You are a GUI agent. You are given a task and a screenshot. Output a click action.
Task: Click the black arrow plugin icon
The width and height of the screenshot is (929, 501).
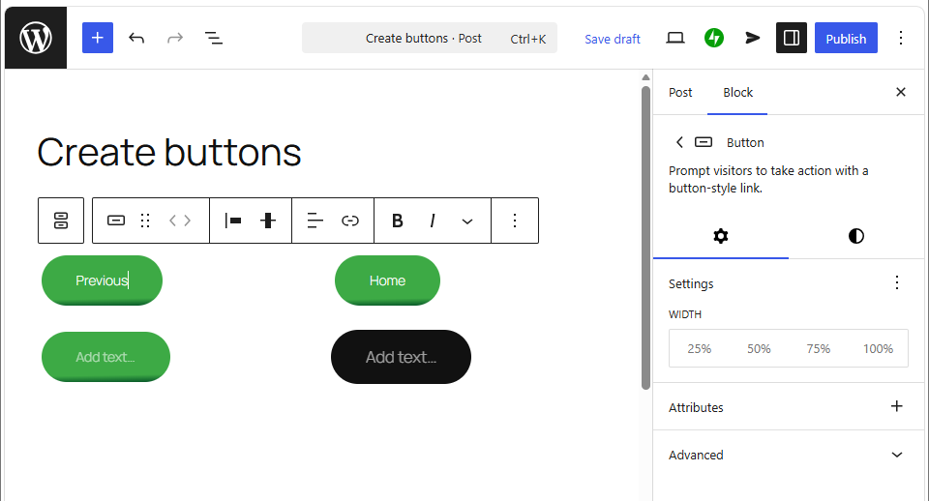(x=753, y=38)
